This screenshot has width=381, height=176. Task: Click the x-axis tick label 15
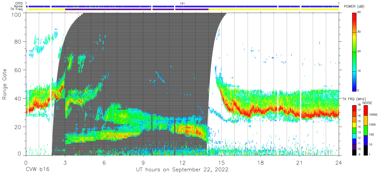(x=221, y=163)
